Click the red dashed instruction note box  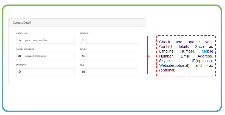186,56
